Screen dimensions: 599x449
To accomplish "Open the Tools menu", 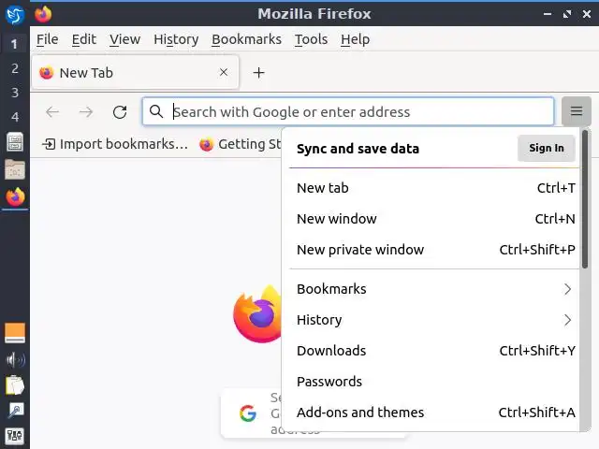I will tap(311, 39).
